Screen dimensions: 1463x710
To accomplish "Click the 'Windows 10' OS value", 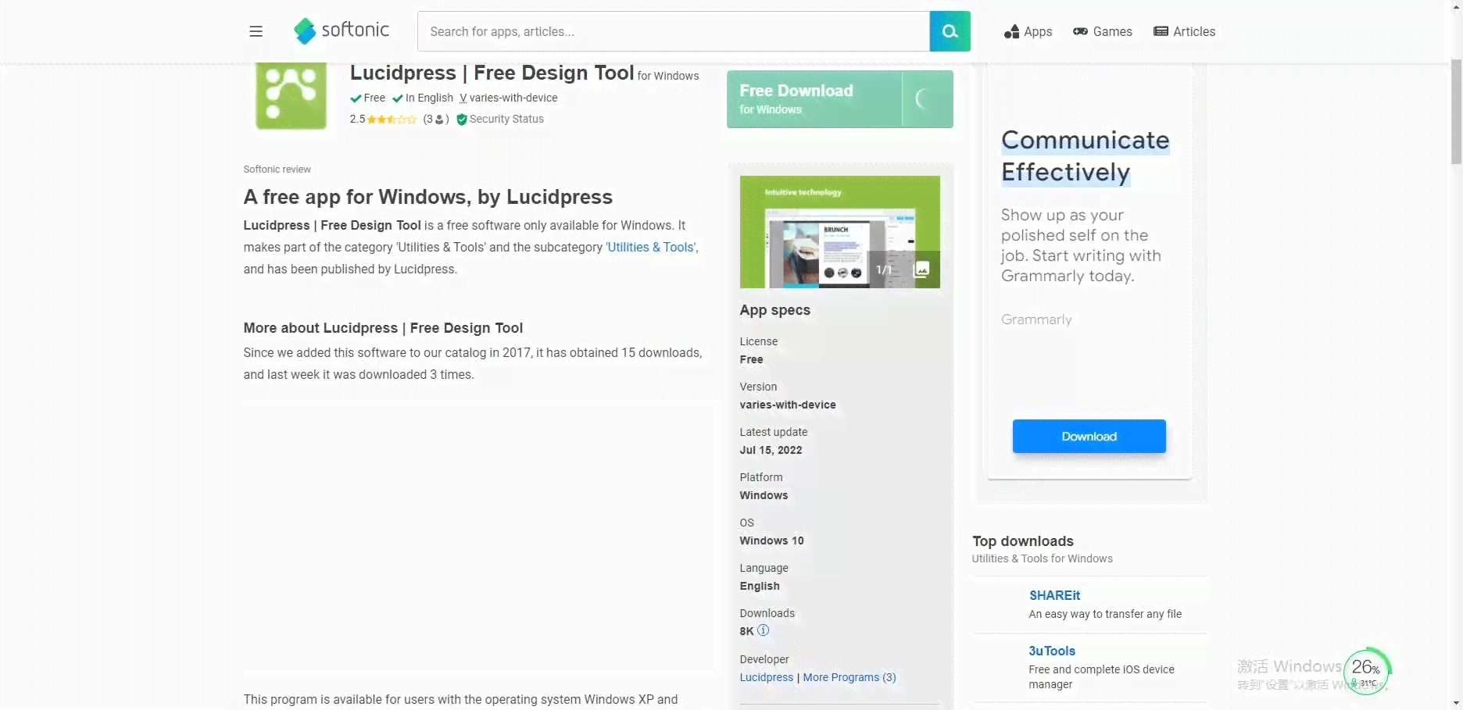I will [771, 541].
